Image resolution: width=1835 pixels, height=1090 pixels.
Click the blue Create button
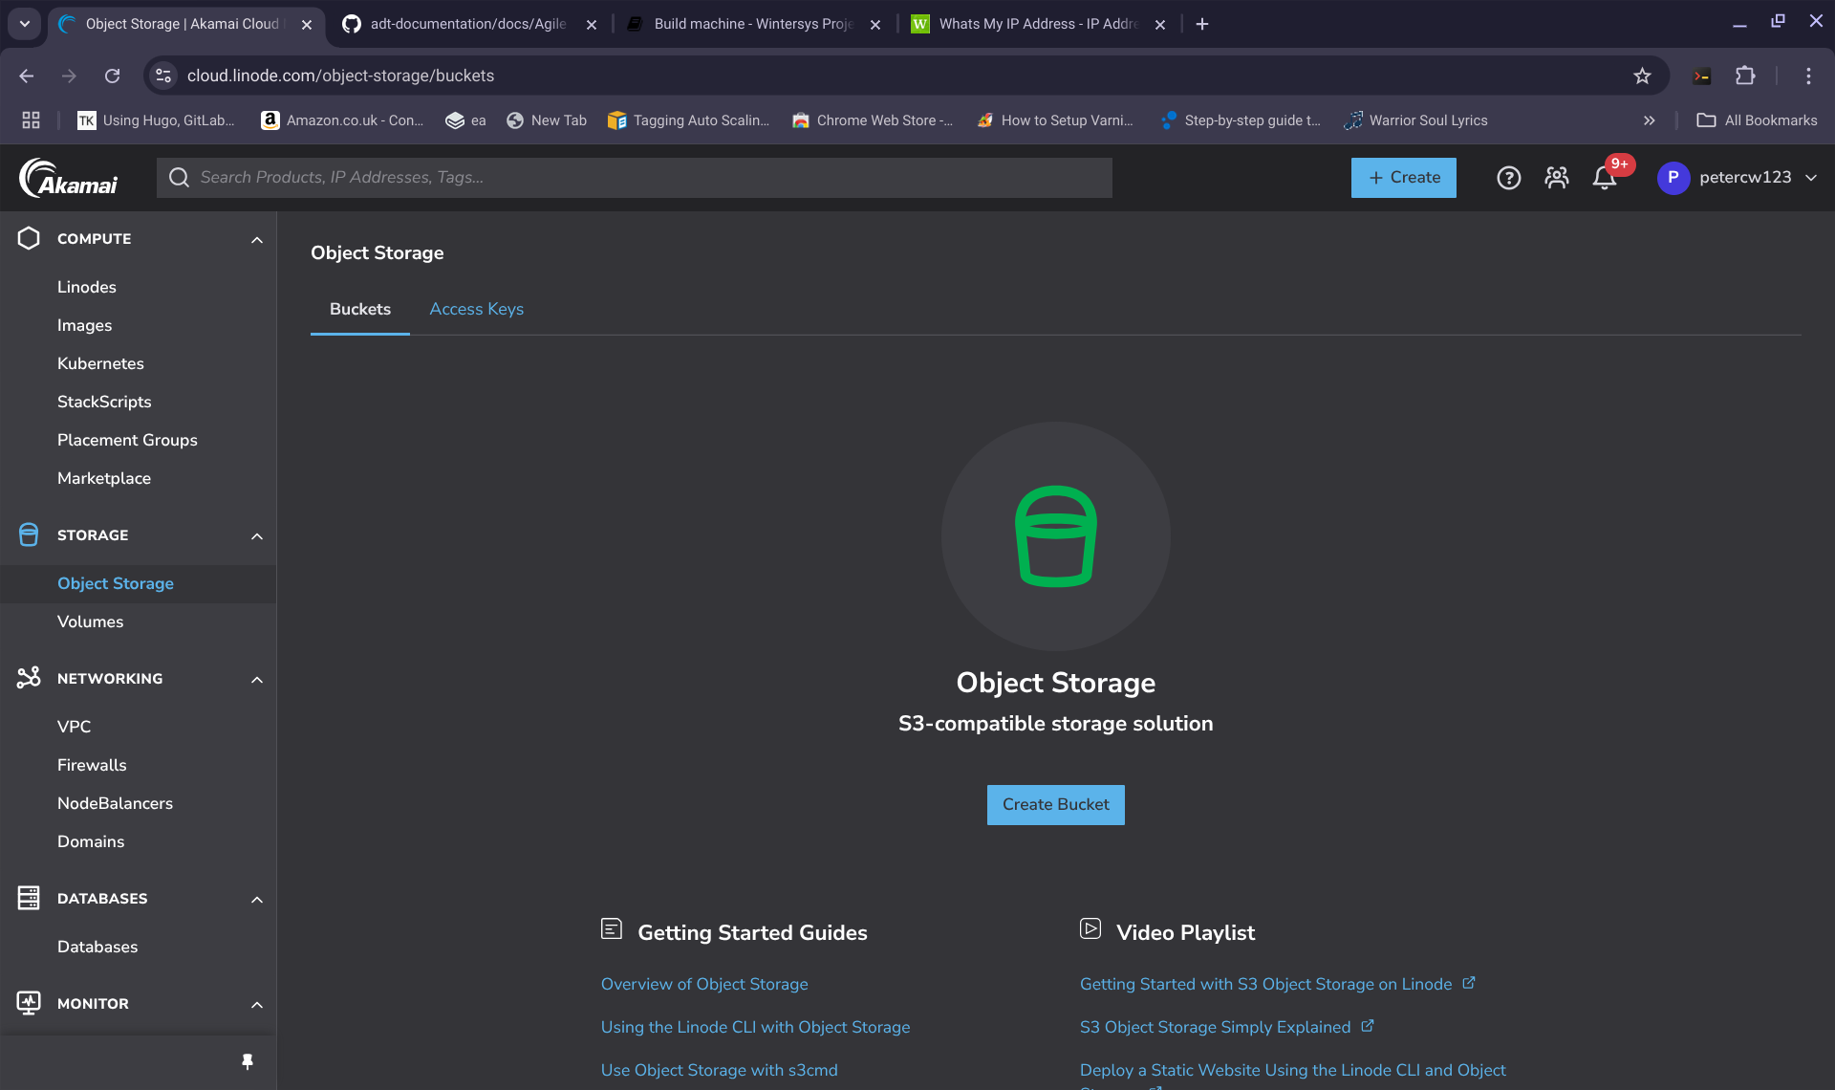coord(1403,178)
